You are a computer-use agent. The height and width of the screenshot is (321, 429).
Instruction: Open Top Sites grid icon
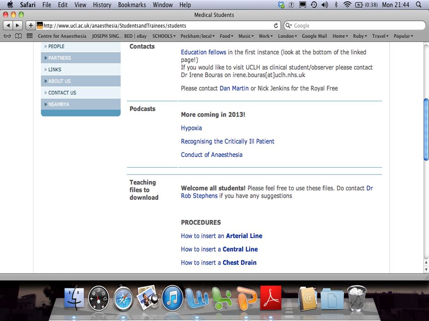29,36
